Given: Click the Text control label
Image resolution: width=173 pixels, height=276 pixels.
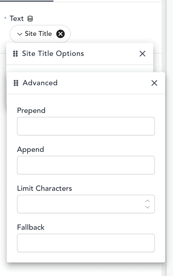Looking at the screenshot, I should [x=17, y=19].
